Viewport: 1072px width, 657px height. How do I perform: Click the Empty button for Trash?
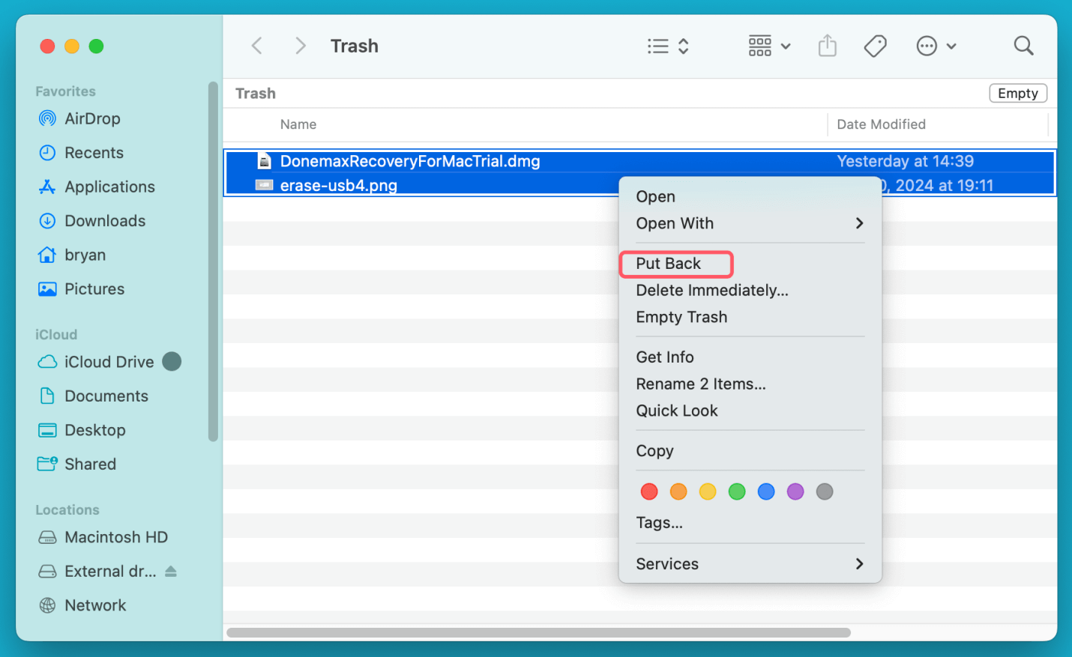(1018, 93)
